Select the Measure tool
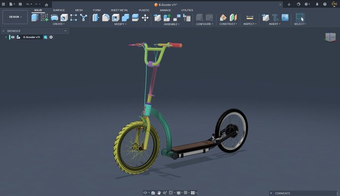This screenshot has width=340, height=196. pyautogui.click(x=250, y=17)
